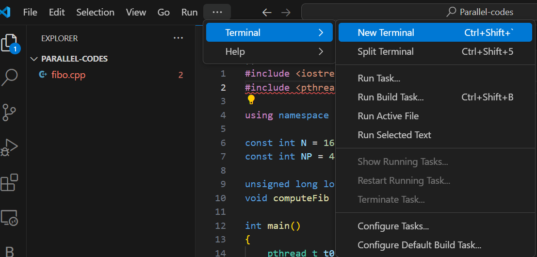
Task: Click the "using namespace" code line
Action: pos(287,115)
